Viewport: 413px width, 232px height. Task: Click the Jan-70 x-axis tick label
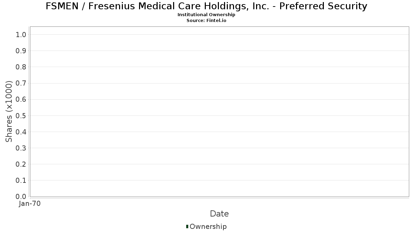(30, 204)
